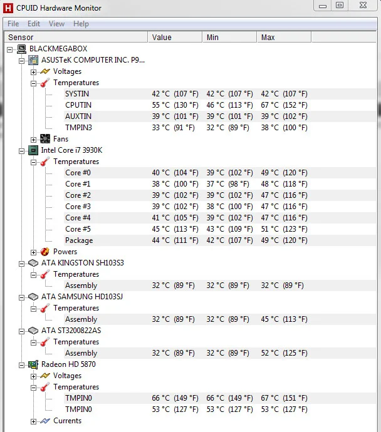Screen dimensions: 381x432
Task: Expand the Voltages node under ASUSTeK
Action: [x=34, y=71]
